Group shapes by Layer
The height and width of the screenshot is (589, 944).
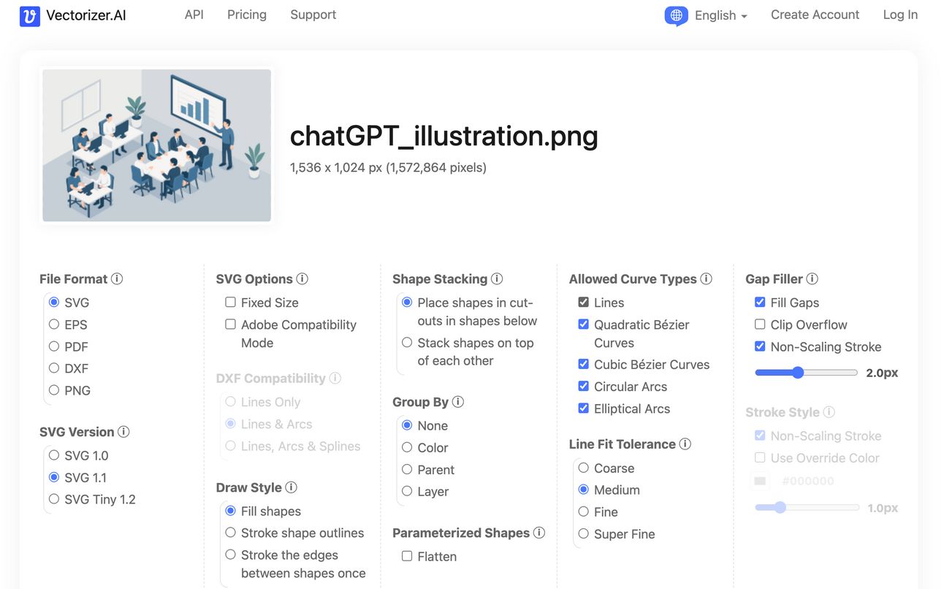click(x=407, y=490)
